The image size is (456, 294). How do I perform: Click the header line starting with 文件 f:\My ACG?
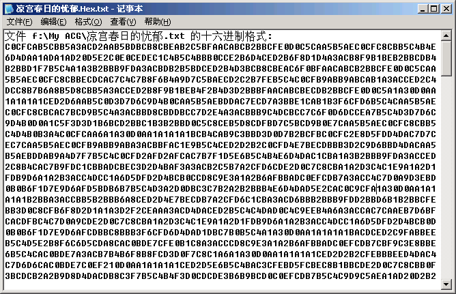(x=139, y=36)
